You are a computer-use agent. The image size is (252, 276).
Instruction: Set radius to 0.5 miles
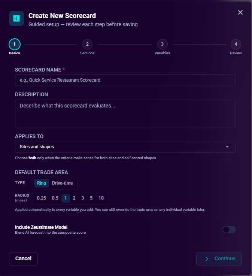(x=55, y=198)
